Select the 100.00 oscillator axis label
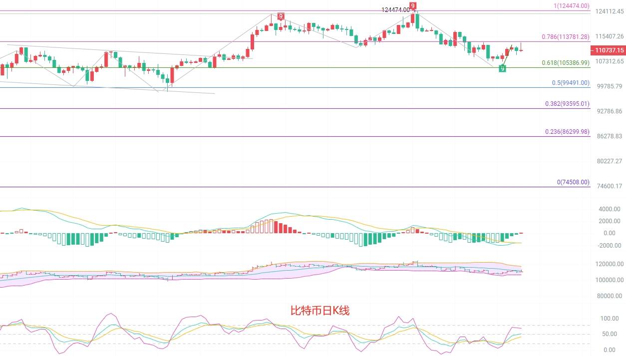The image size is (626, 356). click(x=610, y=319)
